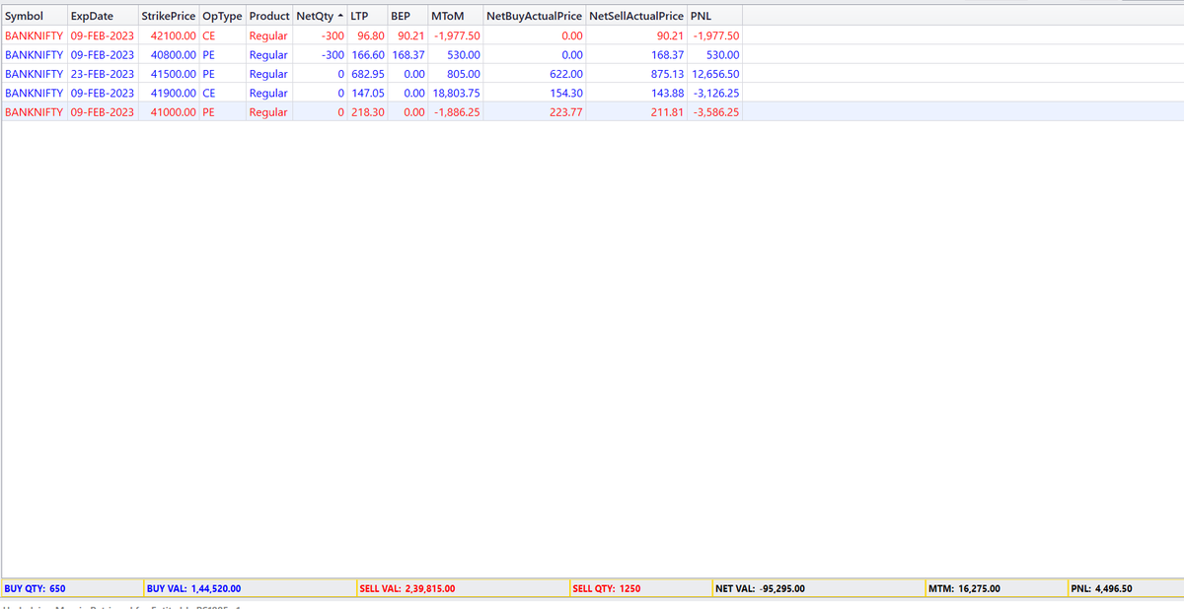Click PNL value 12,656.50
This screenshot has height=609, width=1184.
[x=716, y=74]
